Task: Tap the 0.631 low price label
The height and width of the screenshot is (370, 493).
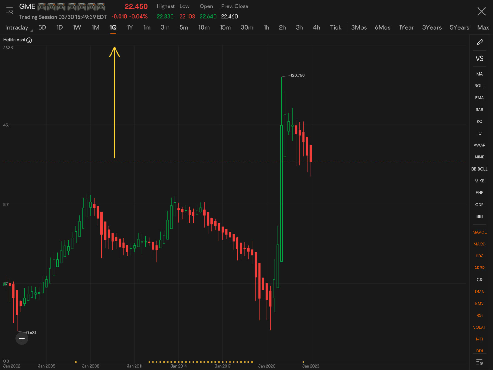Action: [31, 332]
